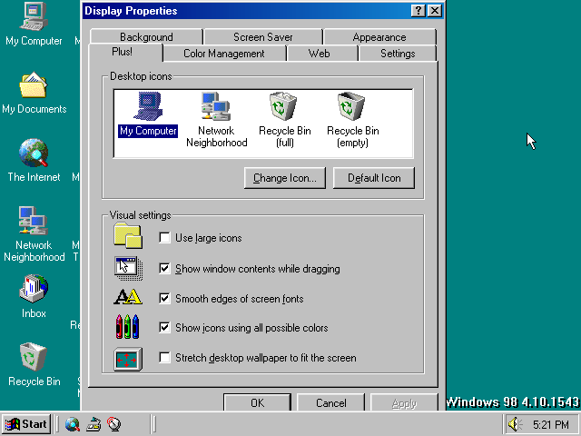Viewport: 581px width, 436px height.
Task: Toggle Show window contents while dragging
Action: (164, 269)
